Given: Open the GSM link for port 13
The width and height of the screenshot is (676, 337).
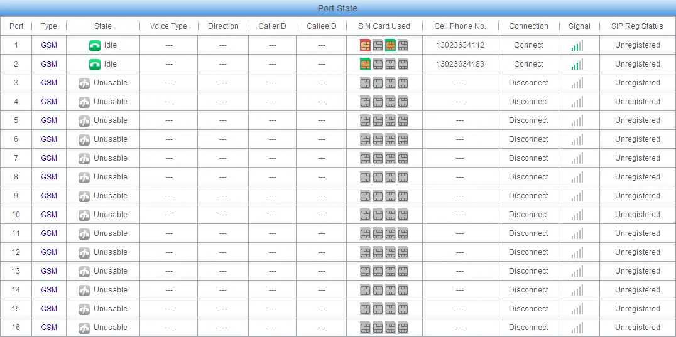Looking at the screenshot, I should 49,270.
